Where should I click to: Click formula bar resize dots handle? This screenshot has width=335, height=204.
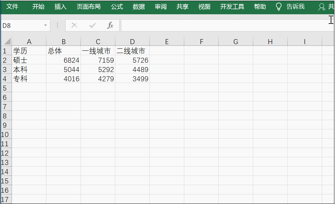(58, 25)
